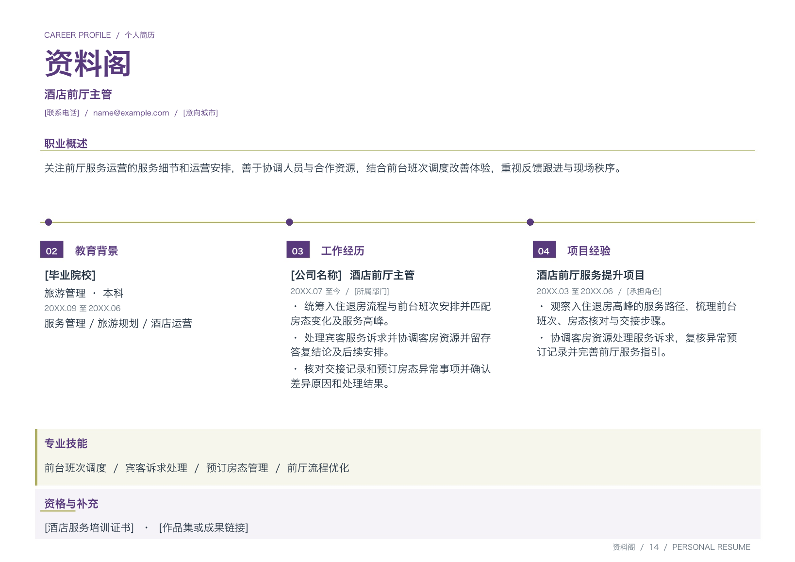Image resolution: width=795 pixels, height=562 pixels.
Task: Click the courses line 服务管理 / 旅游规划 / 酒店运营
Action: pos(118,323)
